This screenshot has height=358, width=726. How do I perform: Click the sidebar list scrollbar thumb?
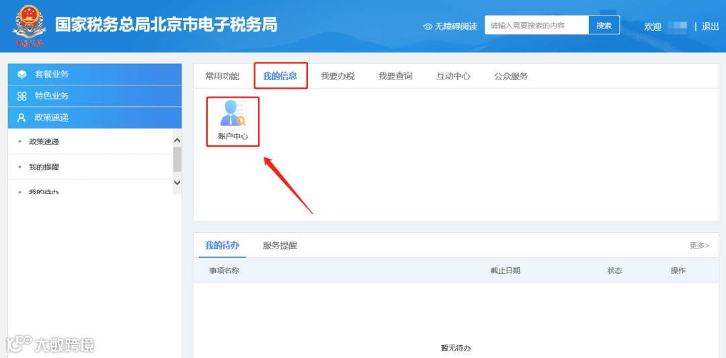tap(177, 159)
